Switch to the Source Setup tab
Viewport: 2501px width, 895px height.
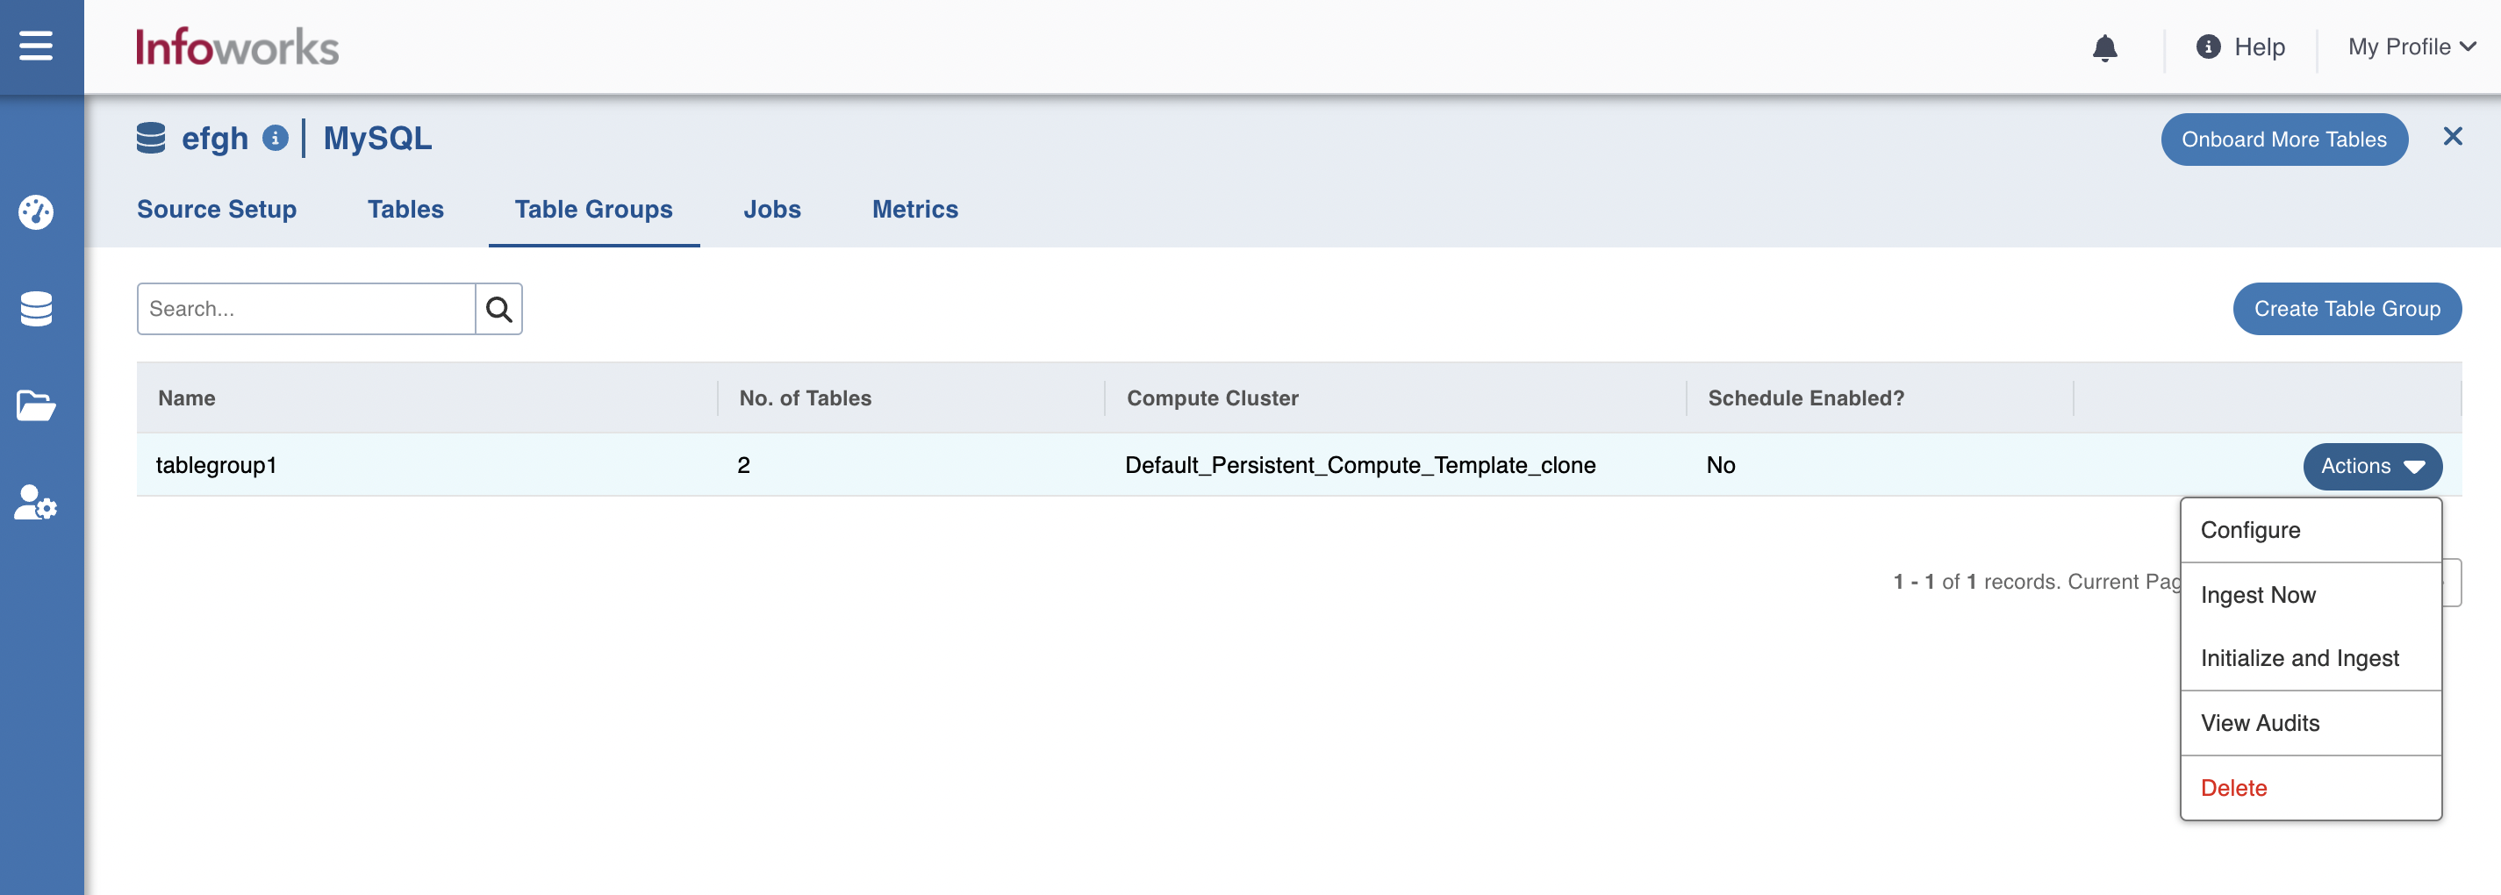click(x=217, y=209)
